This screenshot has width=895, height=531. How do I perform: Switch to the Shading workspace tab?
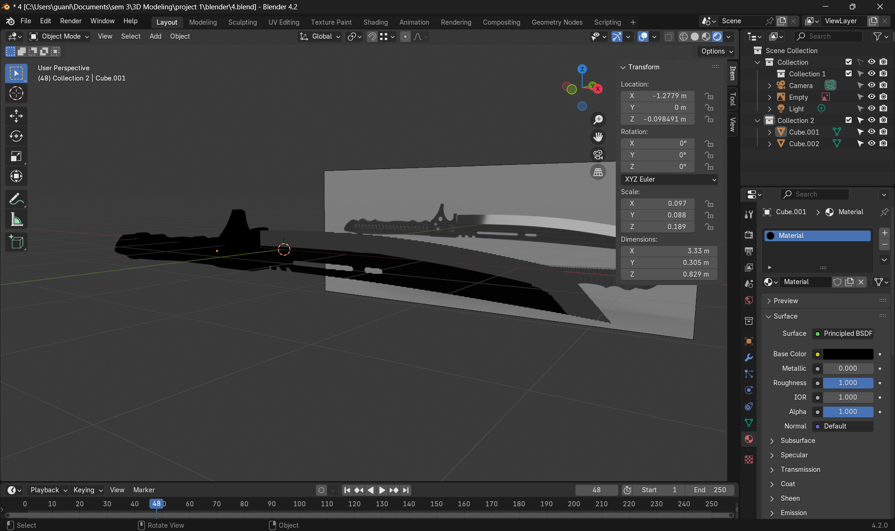(x=375, y=22)
